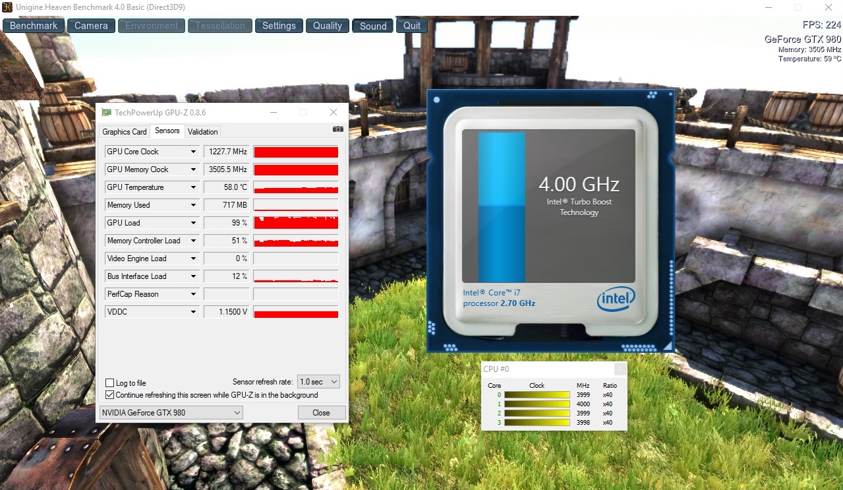Open the VDDC sensor dropdown
The height and width of the screenshot is (490, 843).
pyautogui.click(x=193, y=312)
